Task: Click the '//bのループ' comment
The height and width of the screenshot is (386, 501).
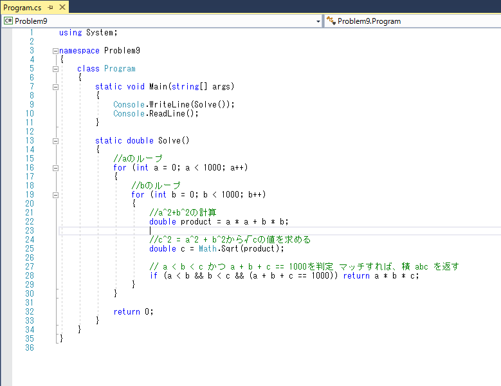Action: pyautogui.click(x=156, y=186)
